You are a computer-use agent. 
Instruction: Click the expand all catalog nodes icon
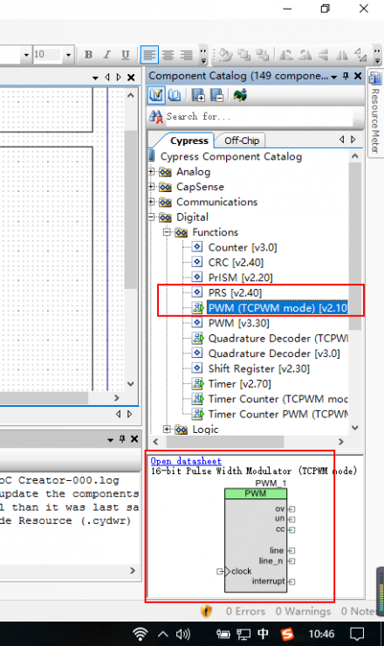[x=198, y=95]
